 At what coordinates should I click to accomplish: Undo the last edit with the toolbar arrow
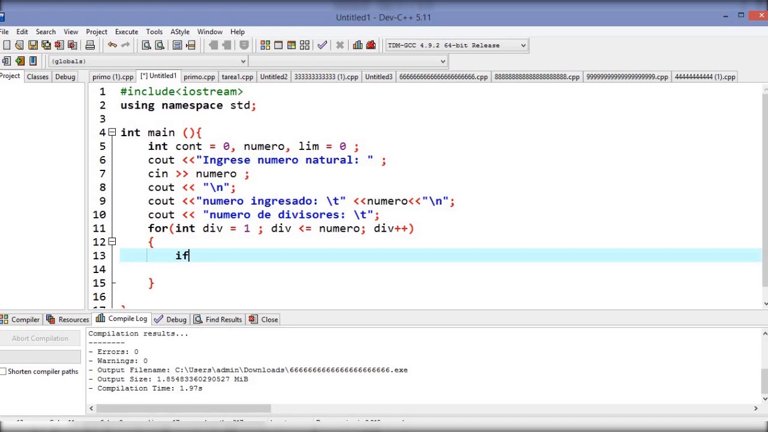[x=112, y=45]
